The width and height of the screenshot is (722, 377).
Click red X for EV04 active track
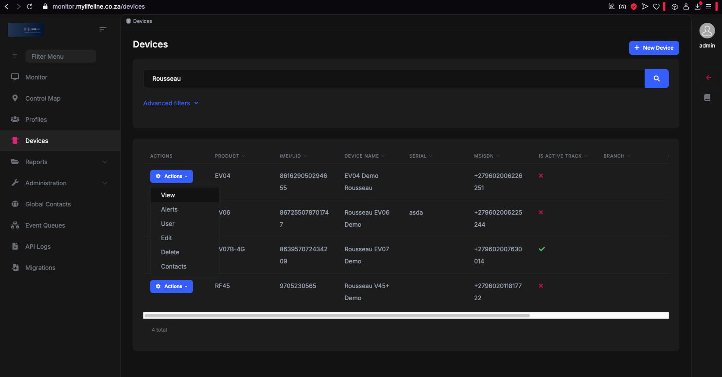point(541,176)
